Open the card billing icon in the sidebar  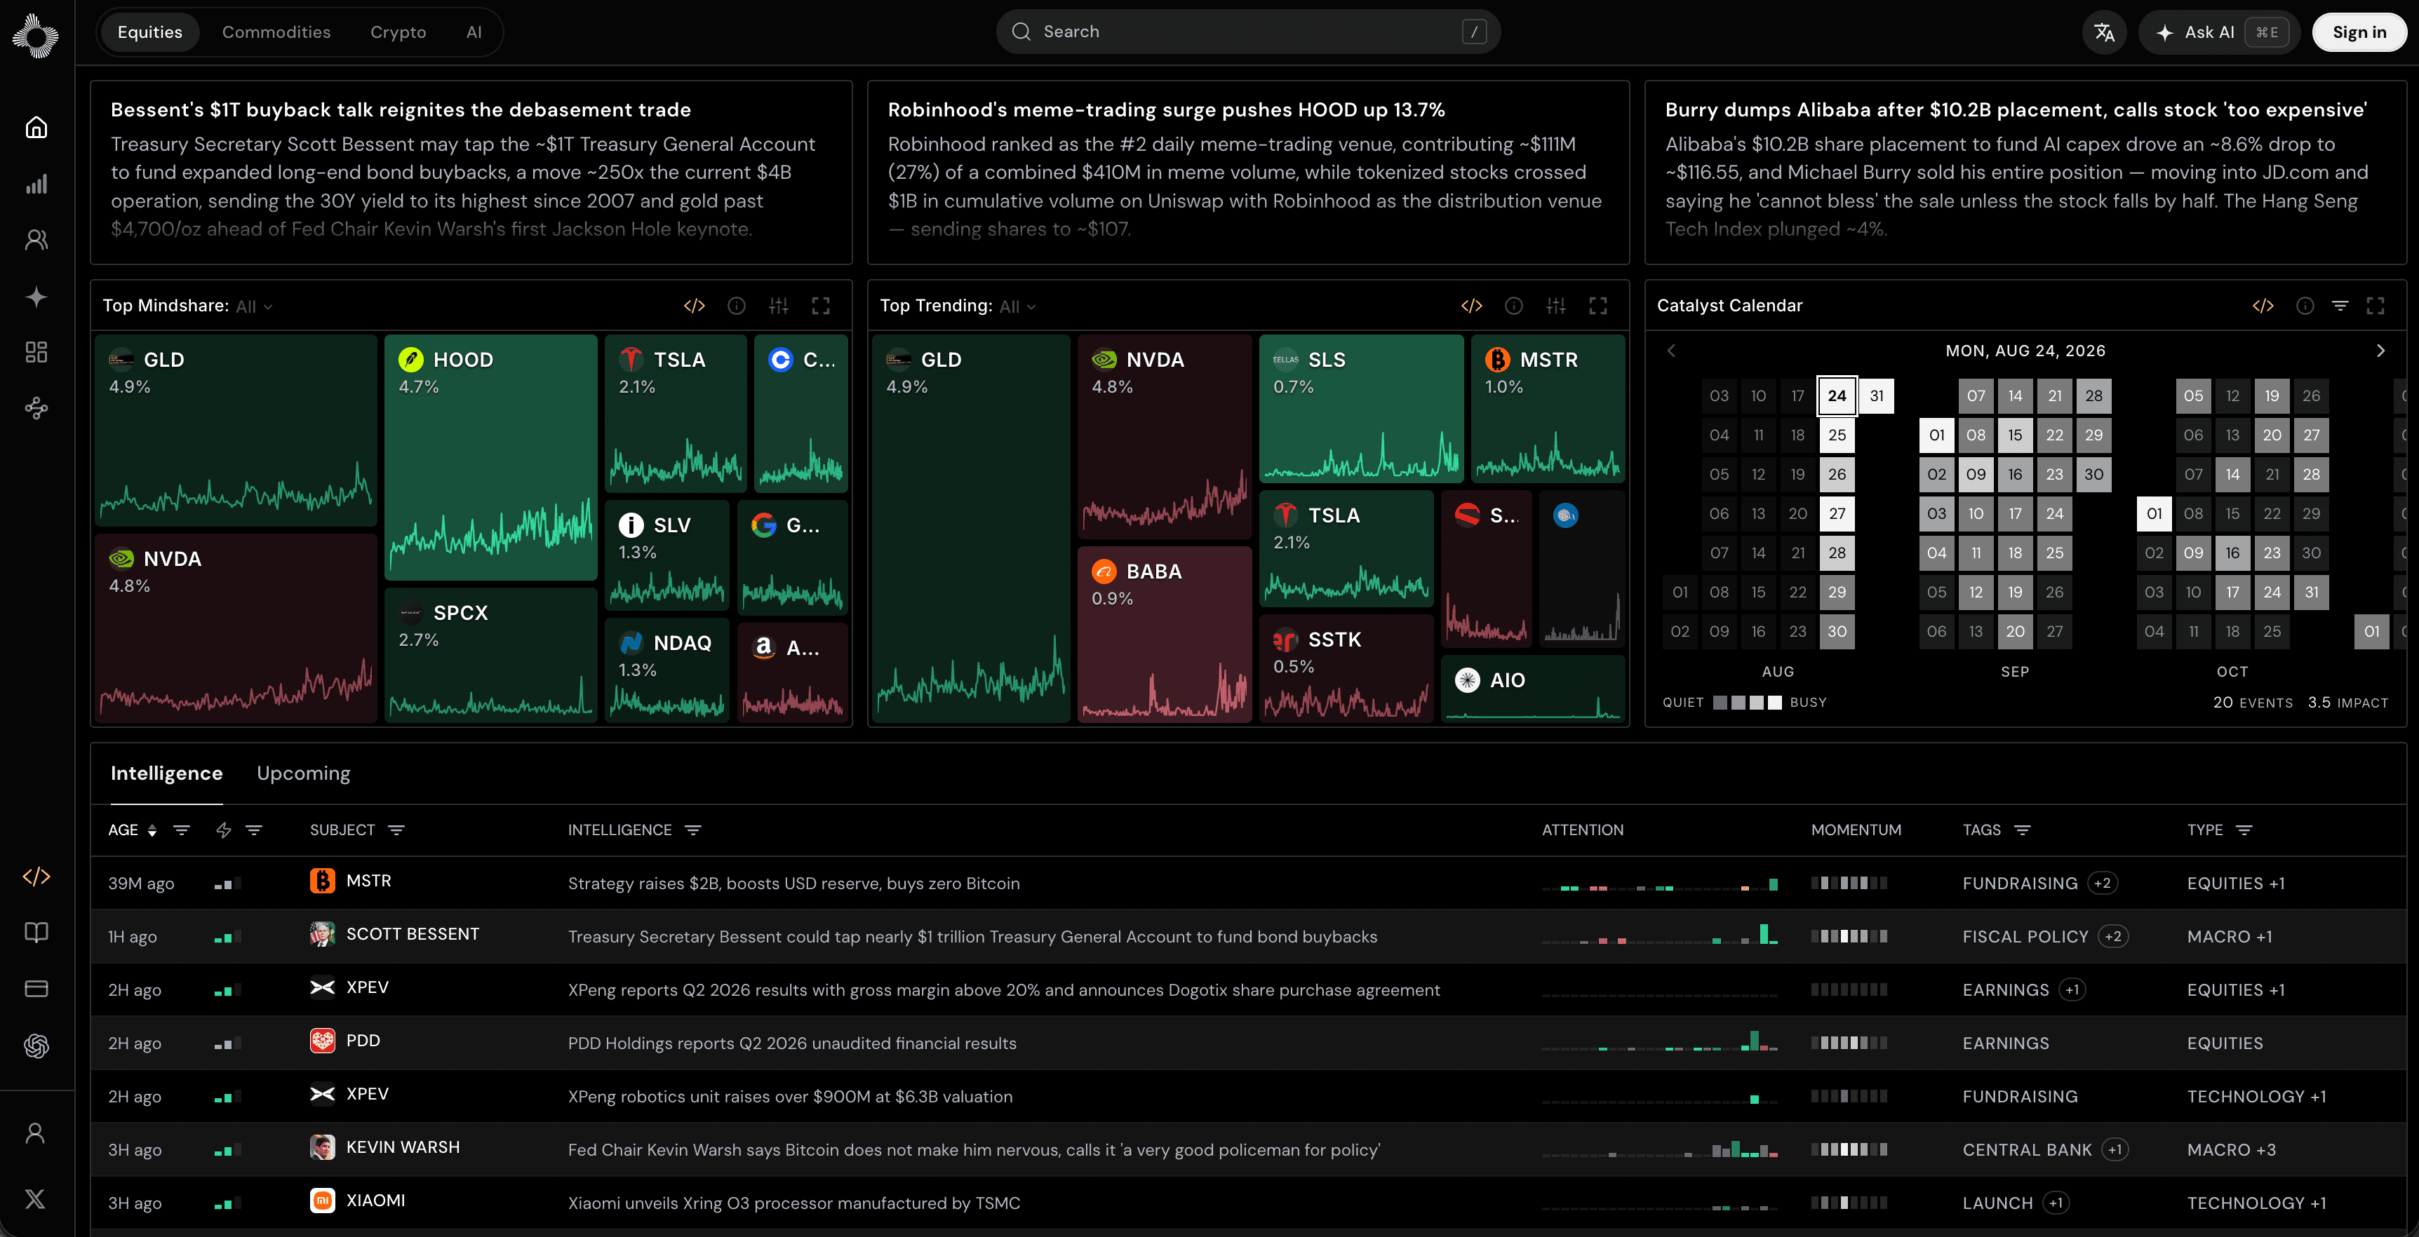click(x=36, y=988)
